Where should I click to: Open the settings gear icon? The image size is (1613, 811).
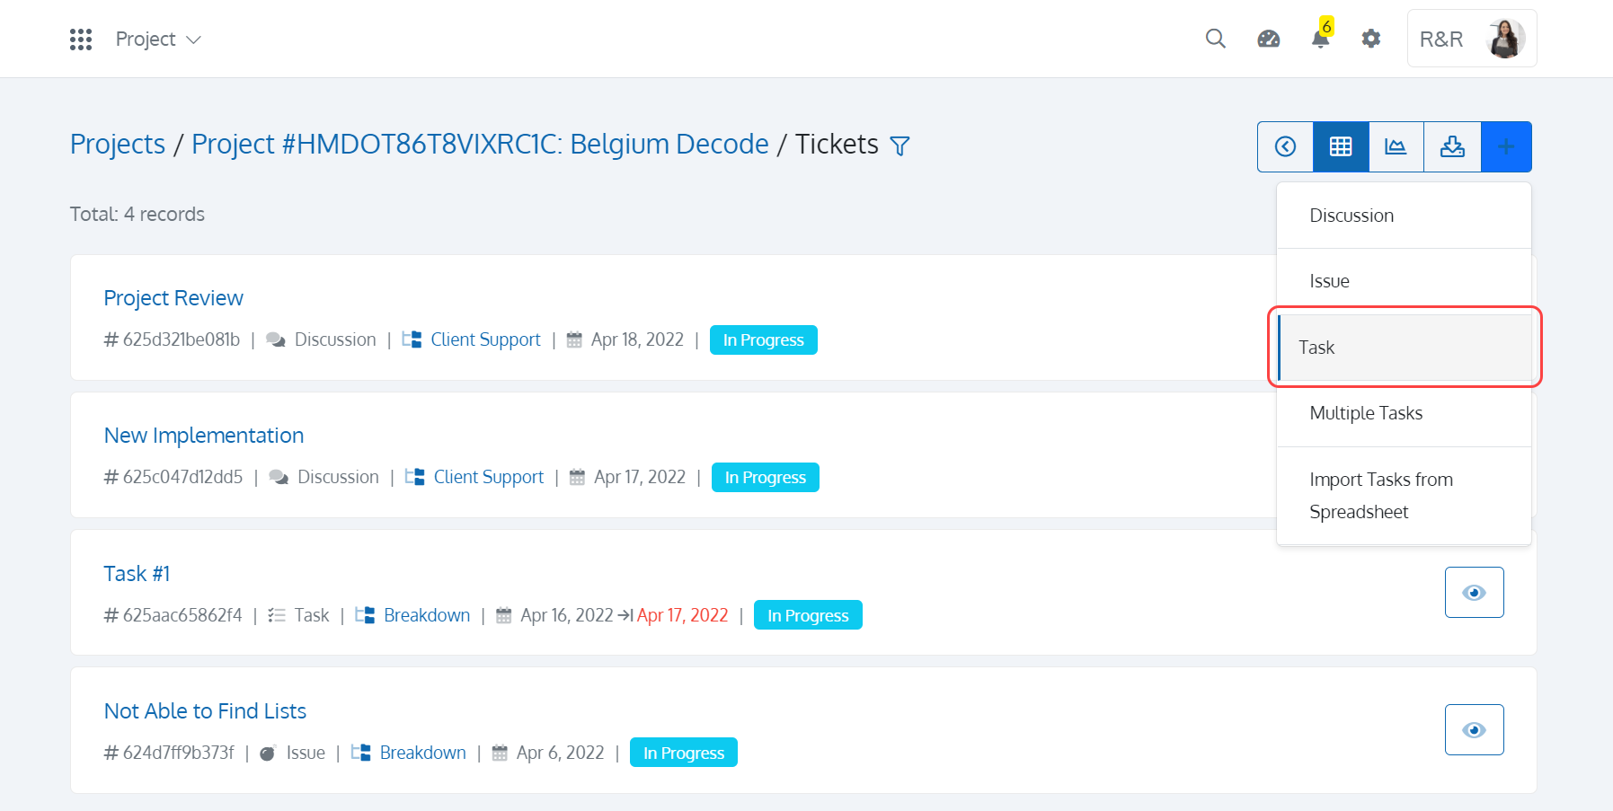point(1370,39)
